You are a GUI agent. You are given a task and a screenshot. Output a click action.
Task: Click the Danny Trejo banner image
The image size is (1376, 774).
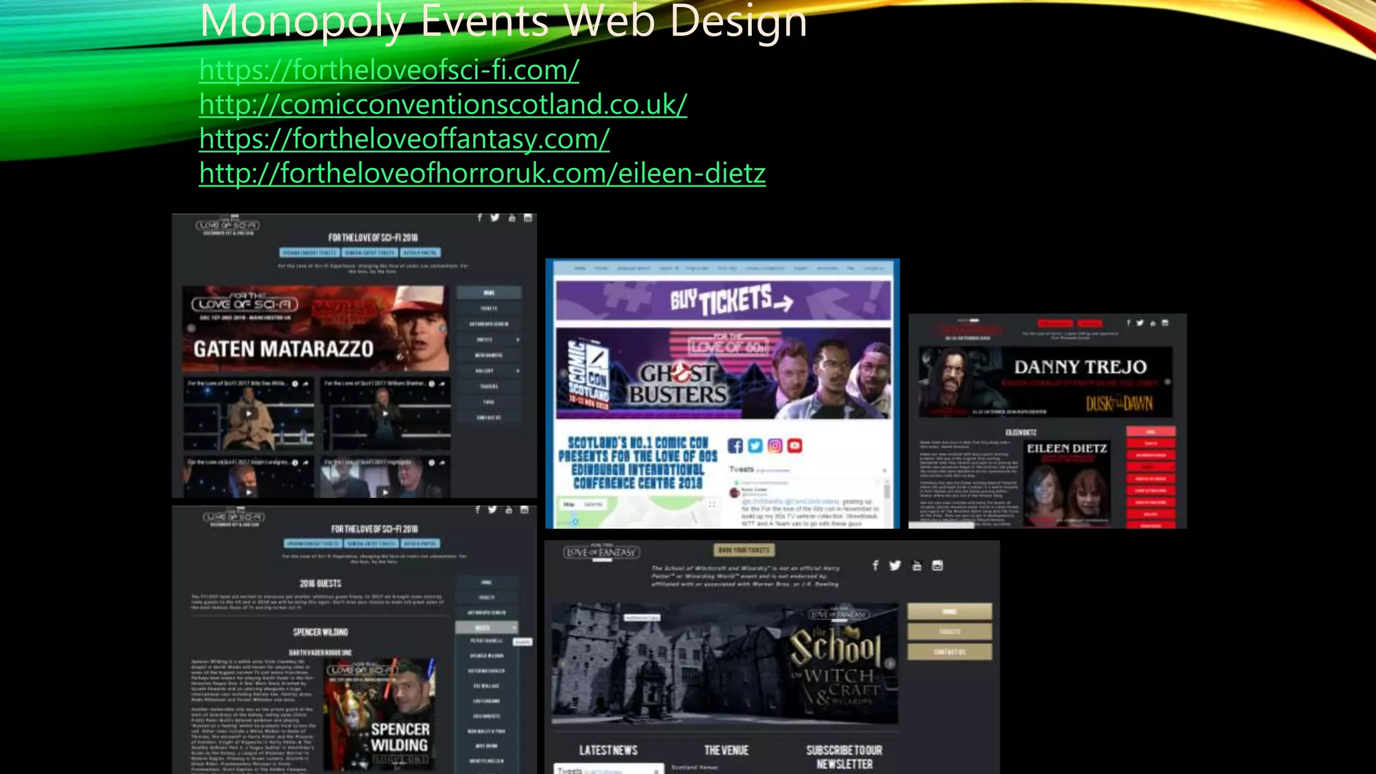click(1045, 382)
